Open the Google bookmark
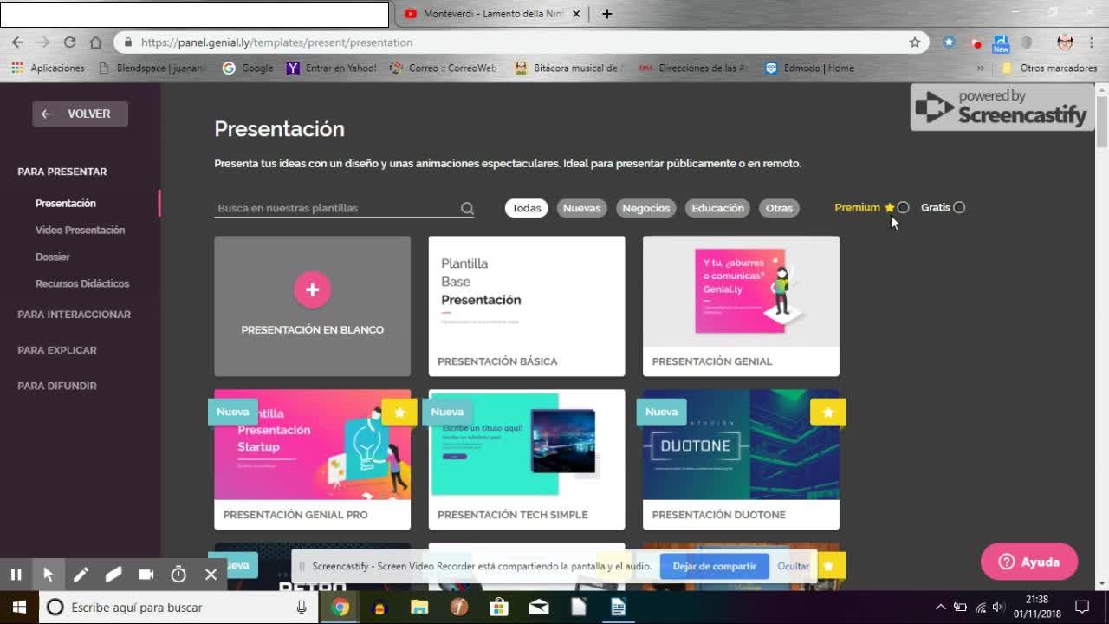This screenshot has height=624, width=1109. pyautogui.click(x=248, y=68)
